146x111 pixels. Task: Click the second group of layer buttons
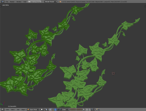79,110
